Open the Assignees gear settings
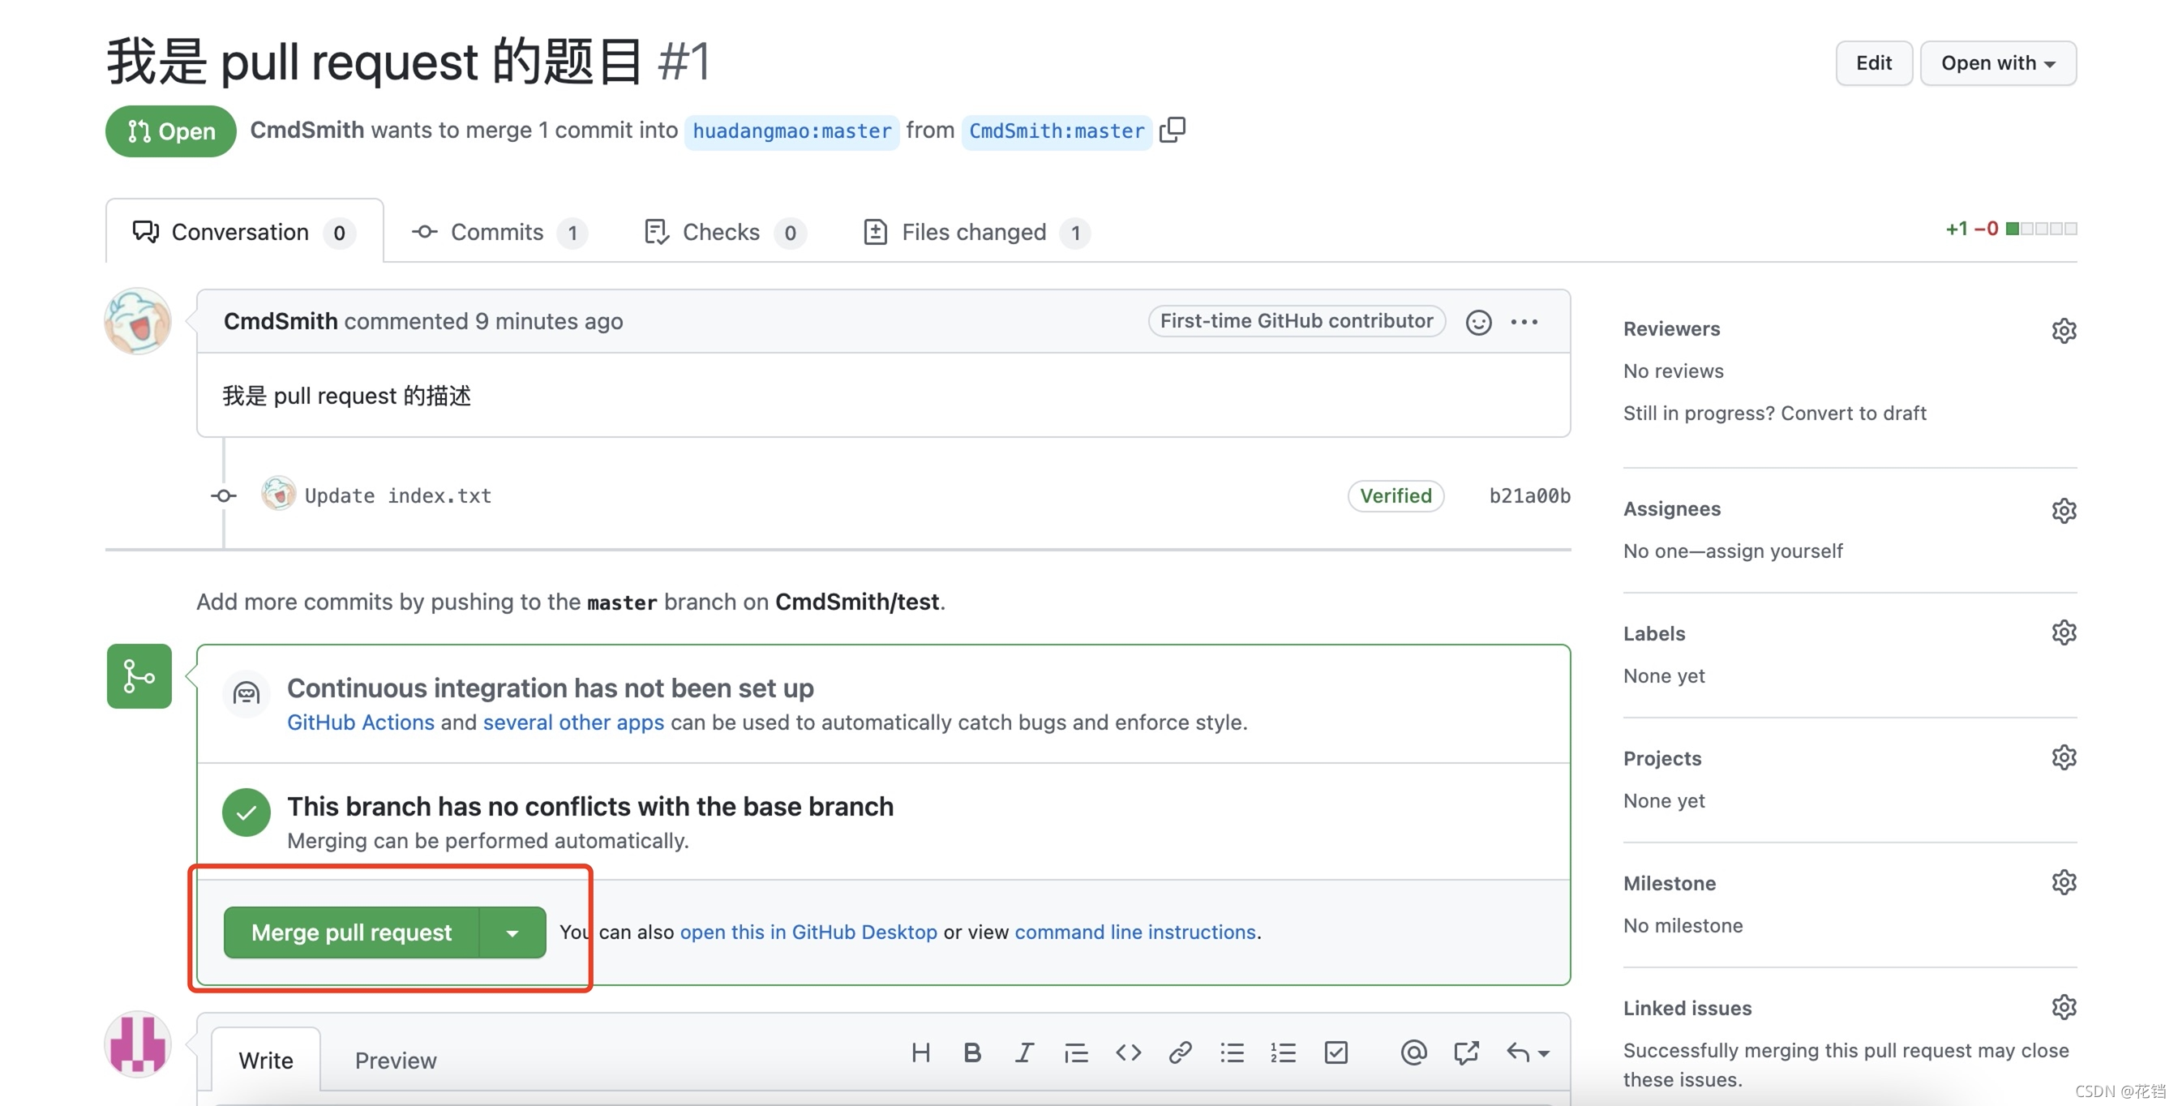 click(2063, 511)
